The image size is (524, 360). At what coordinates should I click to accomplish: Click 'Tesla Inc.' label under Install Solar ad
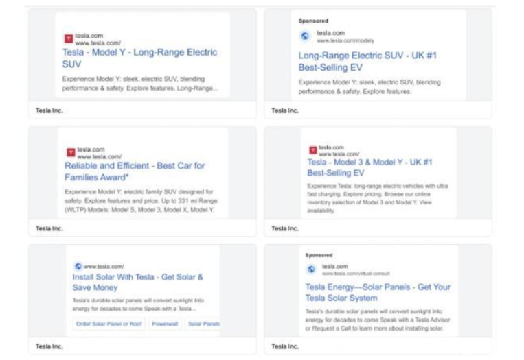click(49, 346)
